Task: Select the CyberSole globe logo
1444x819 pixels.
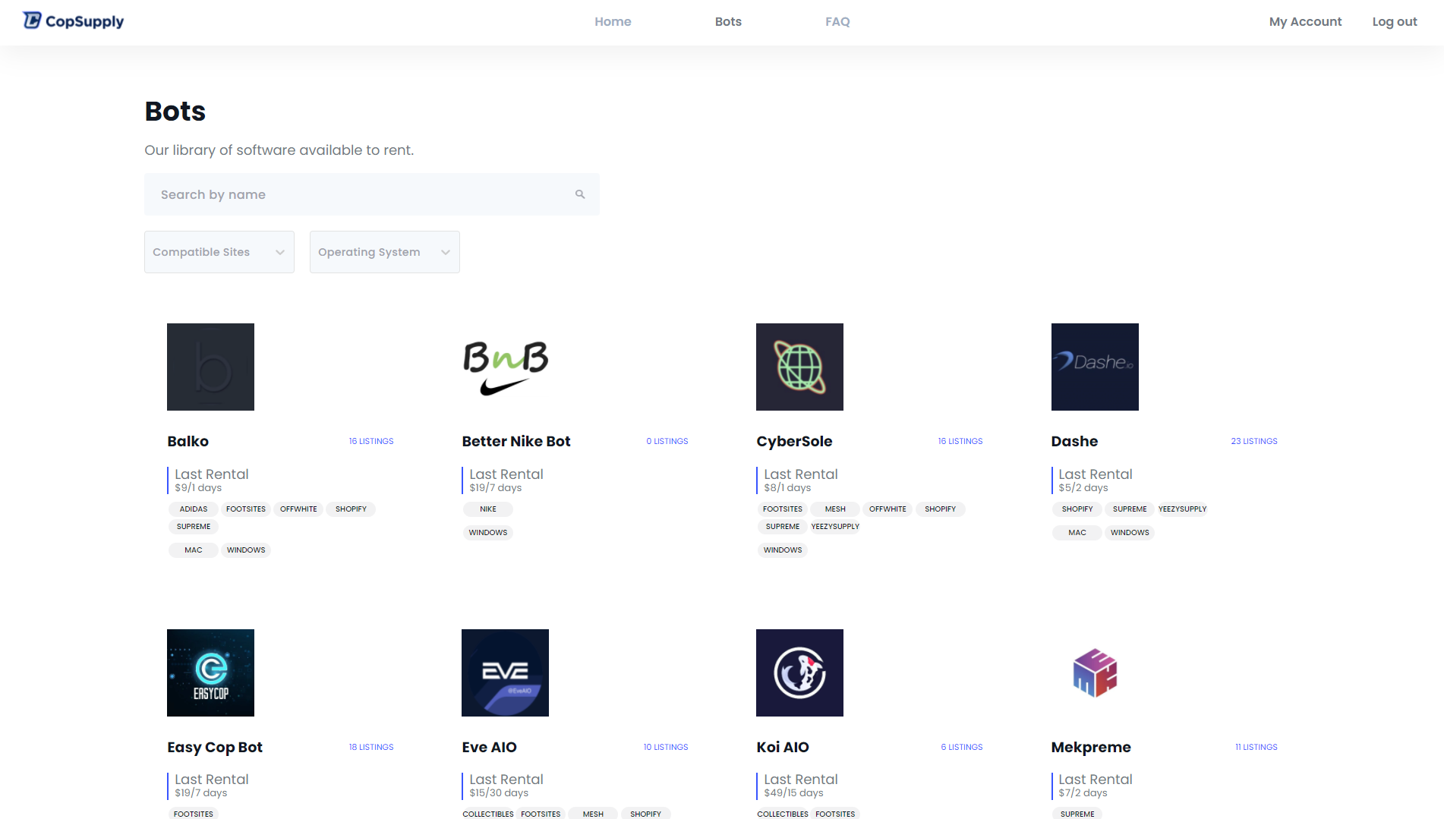Action: (x=799, y=367)
